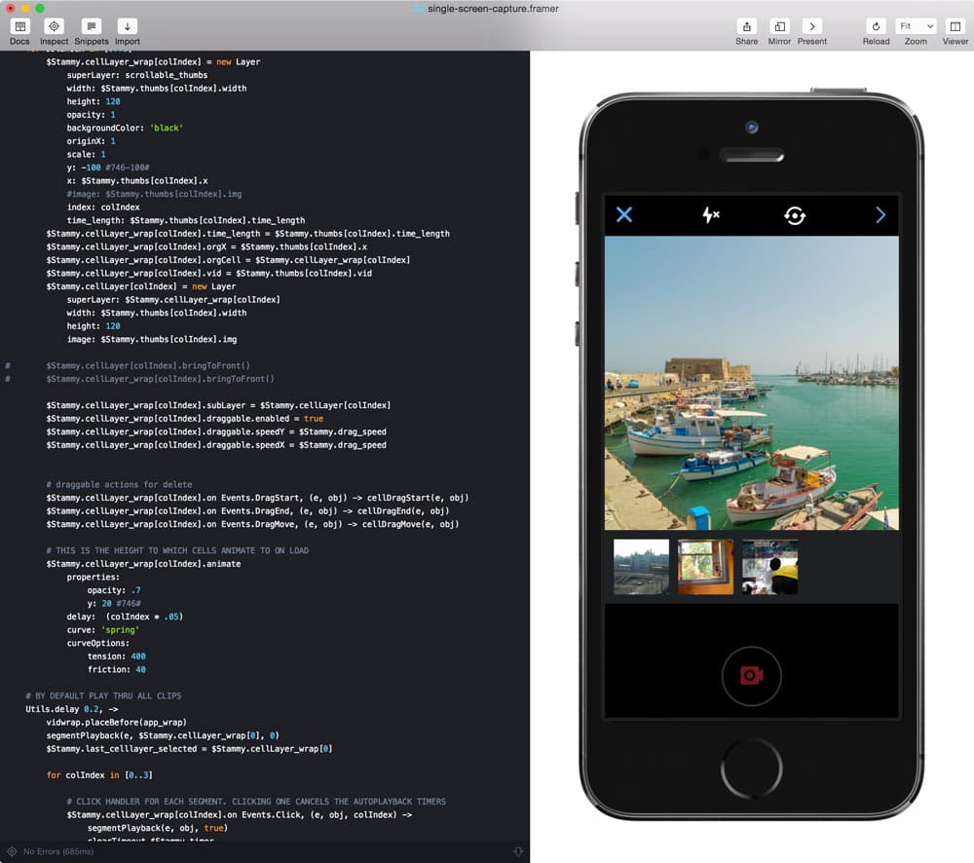The image size is (974, 863).
Task: Click the Present toolbar icon
Action: [x=812, y=26]
